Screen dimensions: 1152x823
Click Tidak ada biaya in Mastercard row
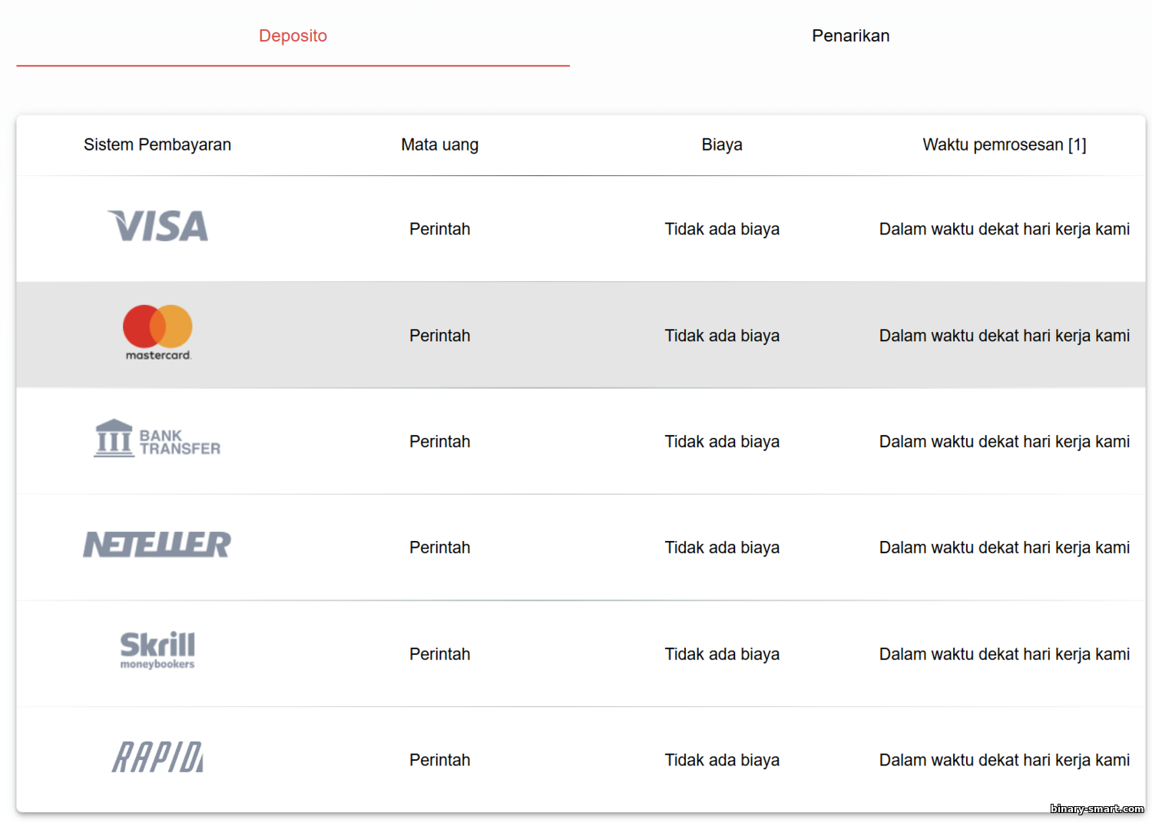(722, 336)
